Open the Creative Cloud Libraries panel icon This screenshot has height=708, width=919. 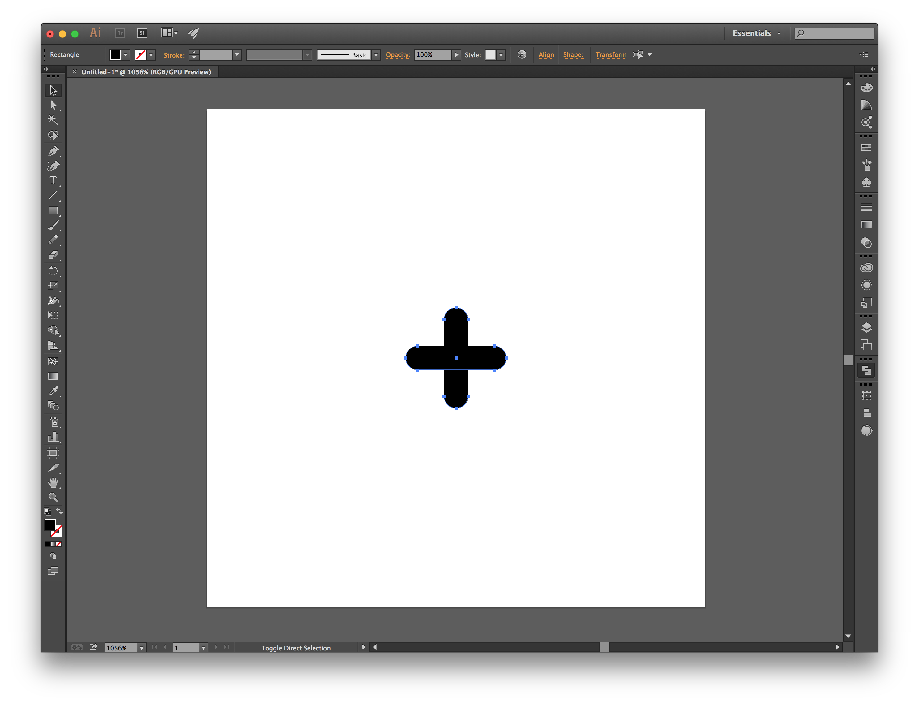866,268
